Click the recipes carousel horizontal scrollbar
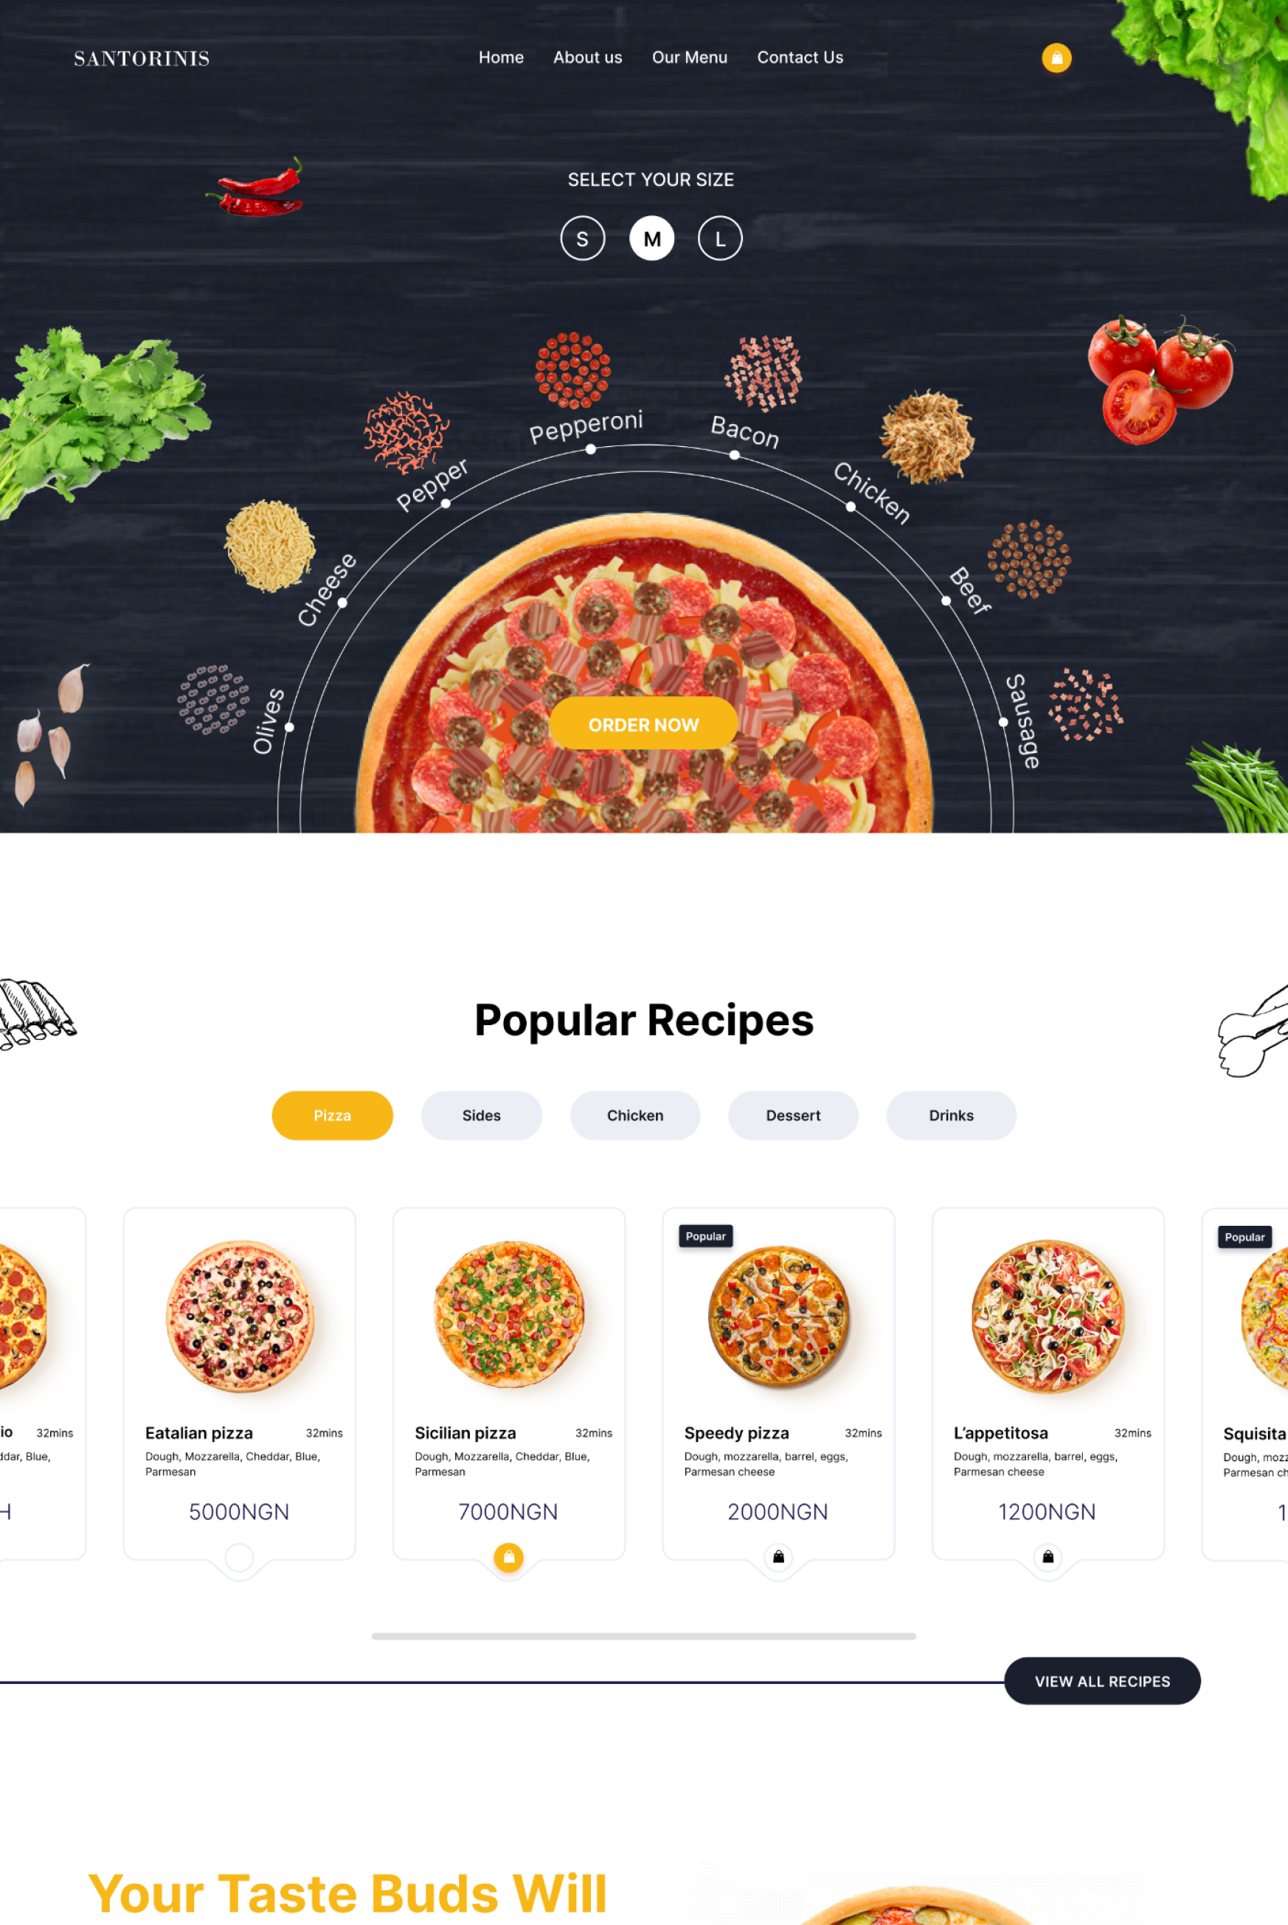1288x1925 pixels. pos(643,1636)
